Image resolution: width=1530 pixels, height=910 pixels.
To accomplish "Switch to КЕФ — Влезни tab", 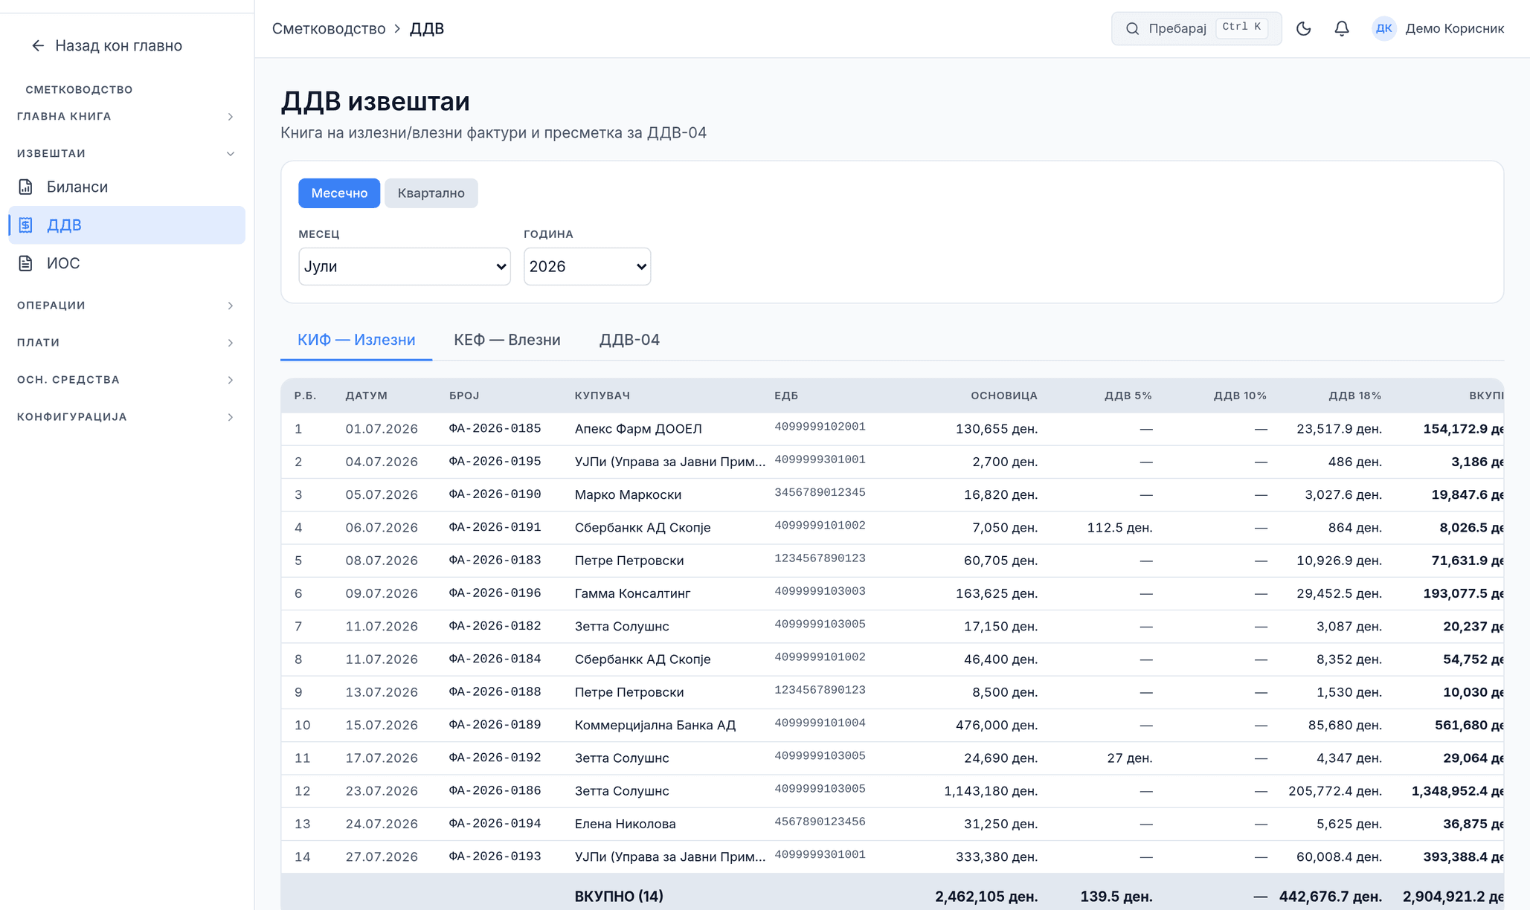I will click(507, 340).
